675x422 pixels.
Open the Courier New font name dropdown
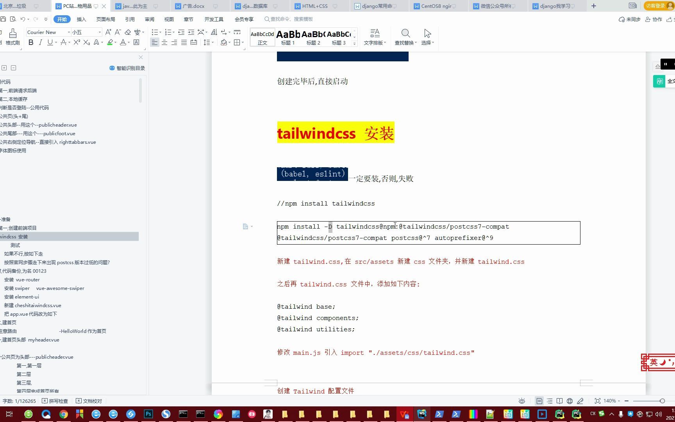click(69, 32)
